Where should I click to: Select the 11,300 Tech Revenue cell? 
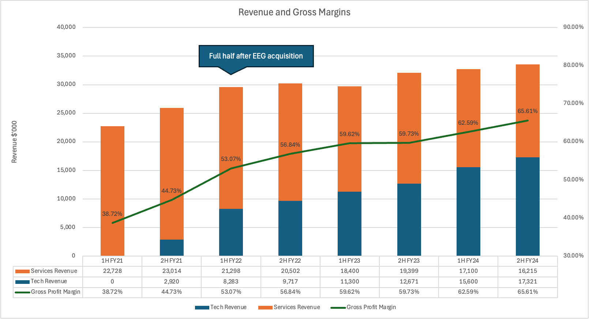click(x=349, y=282)
